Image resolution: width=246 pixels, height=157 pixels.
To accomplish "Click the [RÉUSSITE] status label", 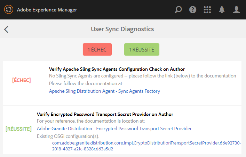I will click(18, 129).
